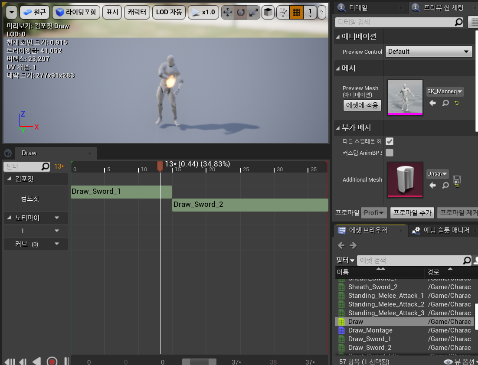Collapse the 애니메이션 section
478x365 pixels.
[338, 37]
